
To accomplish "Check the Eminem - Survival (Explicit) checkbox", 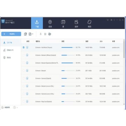I will click(x=24, y=78).
